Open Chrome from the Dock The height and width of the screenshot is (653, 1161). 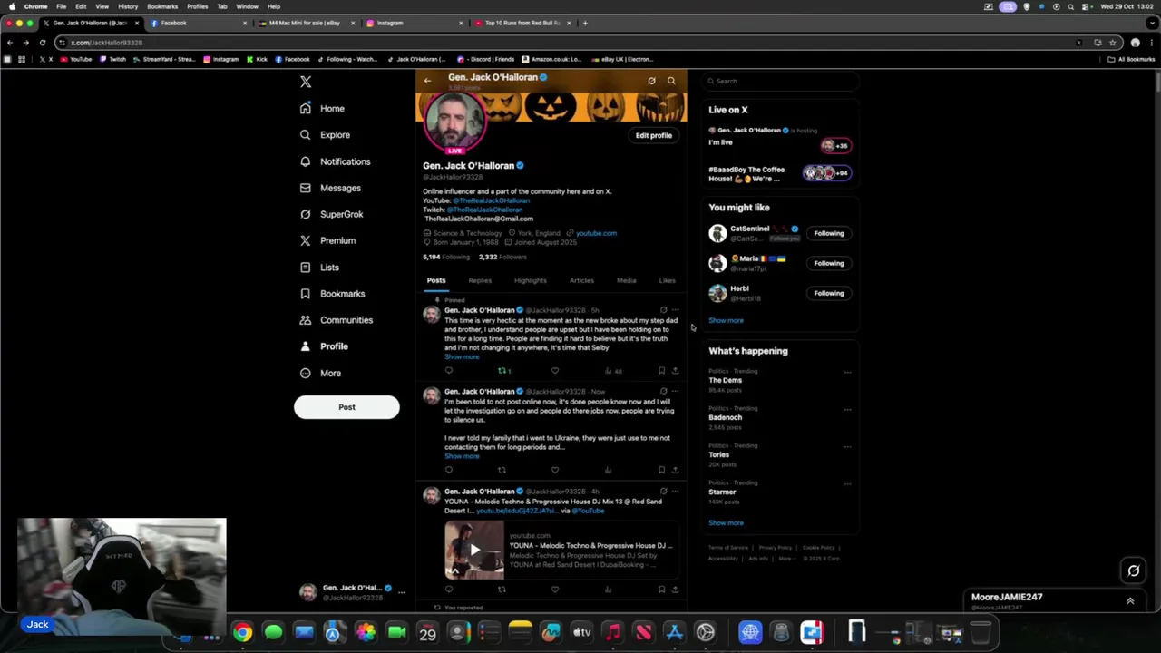243,632
